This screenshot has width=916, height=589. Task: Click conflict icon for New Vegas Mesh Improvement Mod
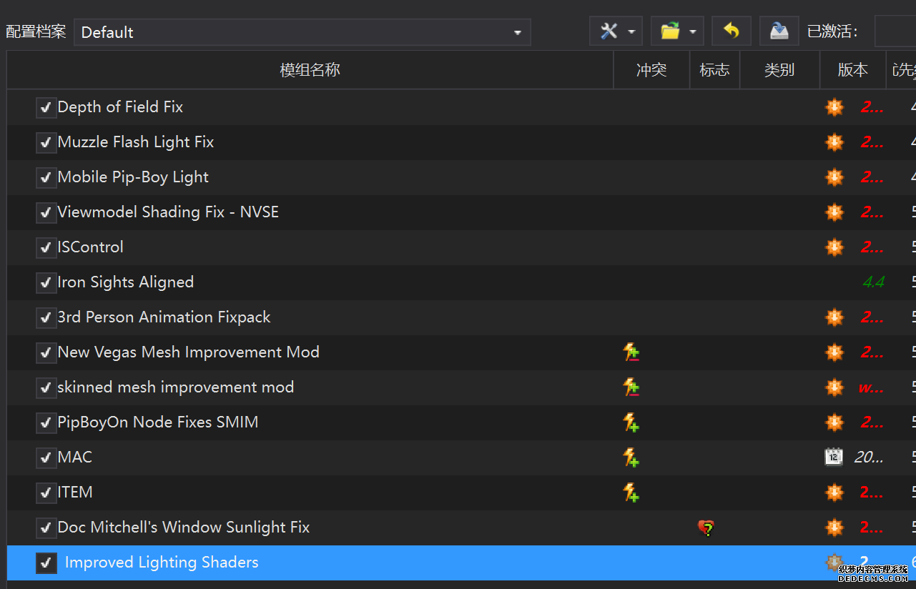pos(631,352)
